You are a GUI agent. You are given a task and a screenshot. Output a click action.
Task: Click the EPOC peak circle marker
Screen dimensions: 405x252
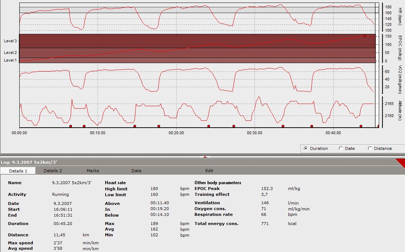pos(364,36)
